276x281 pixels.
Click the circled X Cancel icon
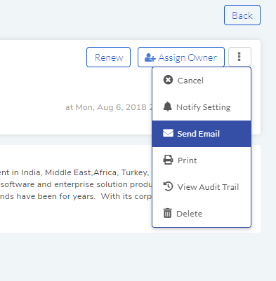pyautogui.click(x=168, y=80)
